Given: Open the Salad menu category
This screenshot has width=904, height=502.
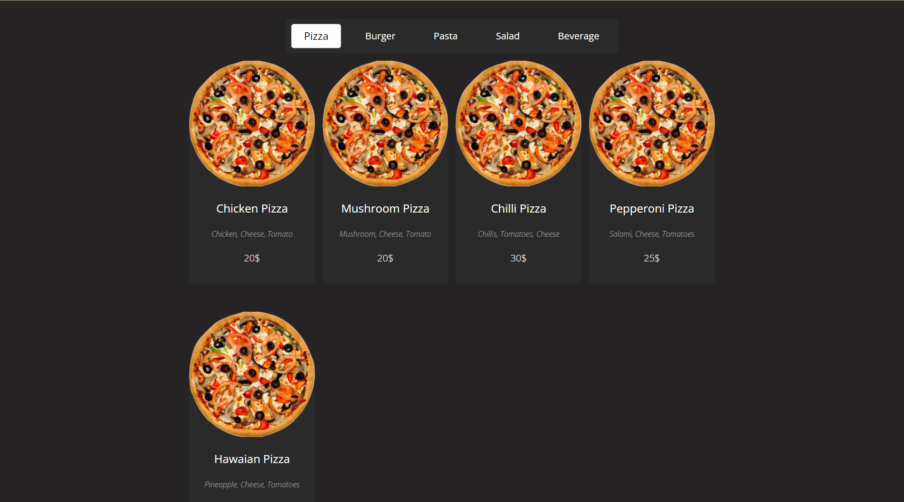Looking at the screenshot, I should (x=507, y=36).
